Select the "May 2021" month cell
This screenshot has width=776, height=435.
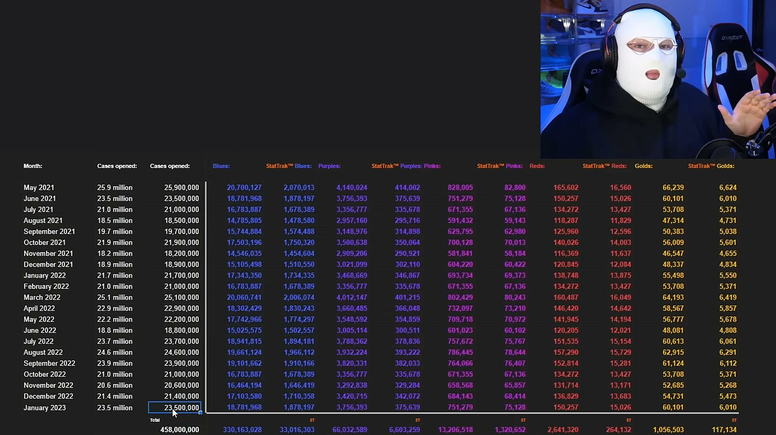click(39, 187)
